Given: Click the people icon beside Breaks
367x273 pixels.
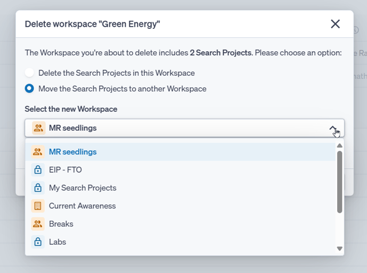Looking at the screenshot, I should [38, 224].
